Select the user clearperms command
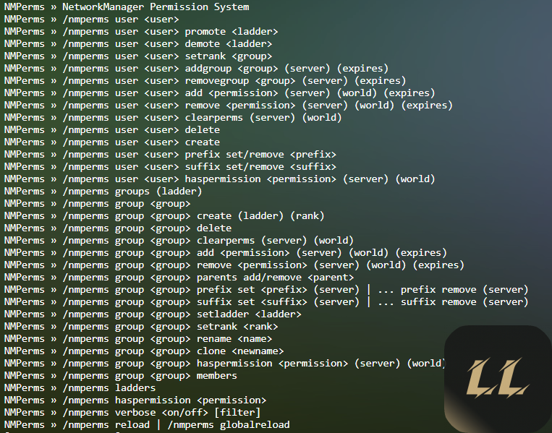The image size is (552, 433). [201, 118]
